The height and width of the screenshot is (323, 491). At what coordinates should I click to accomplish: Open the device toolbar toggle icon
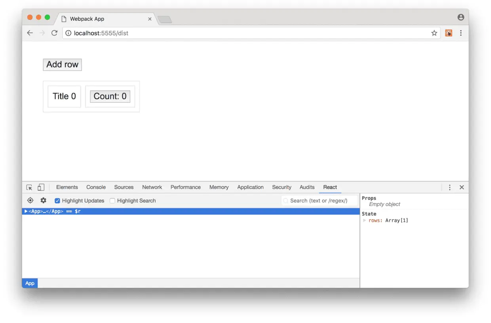pos(41,187)
